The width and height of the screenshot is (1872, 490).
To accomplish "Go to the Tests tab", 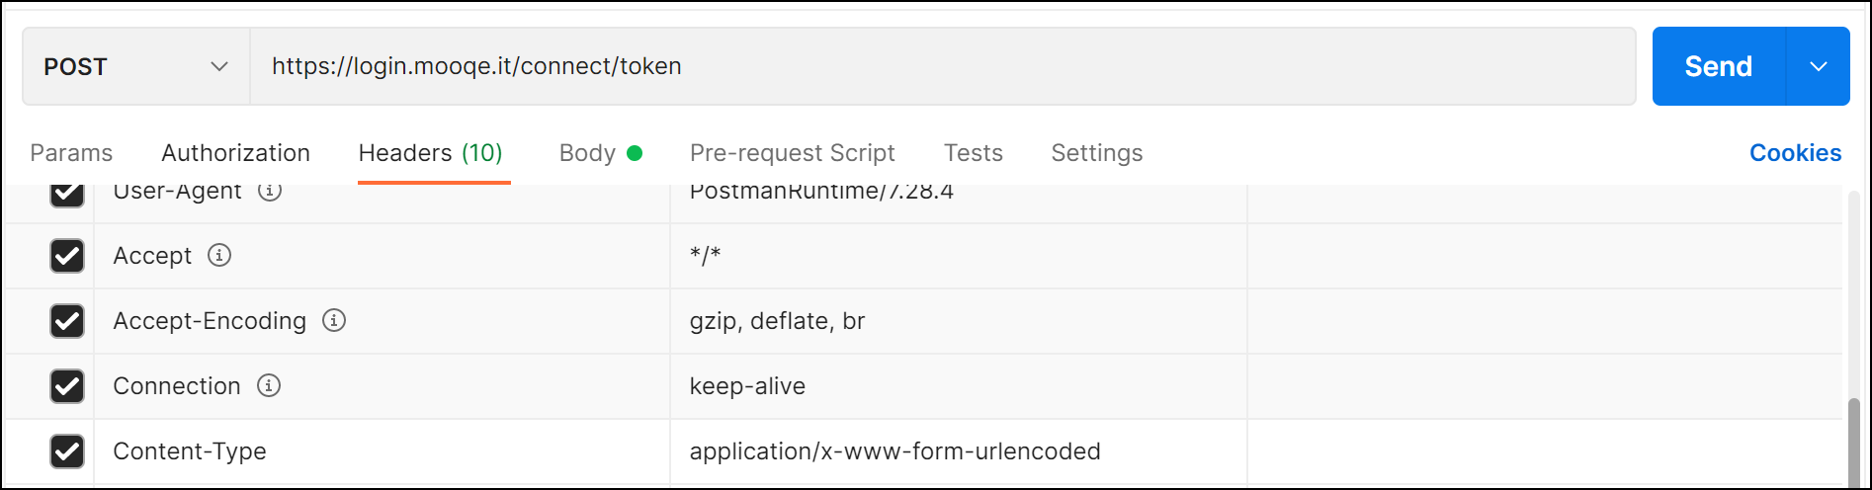I will [x=973, y=153].
